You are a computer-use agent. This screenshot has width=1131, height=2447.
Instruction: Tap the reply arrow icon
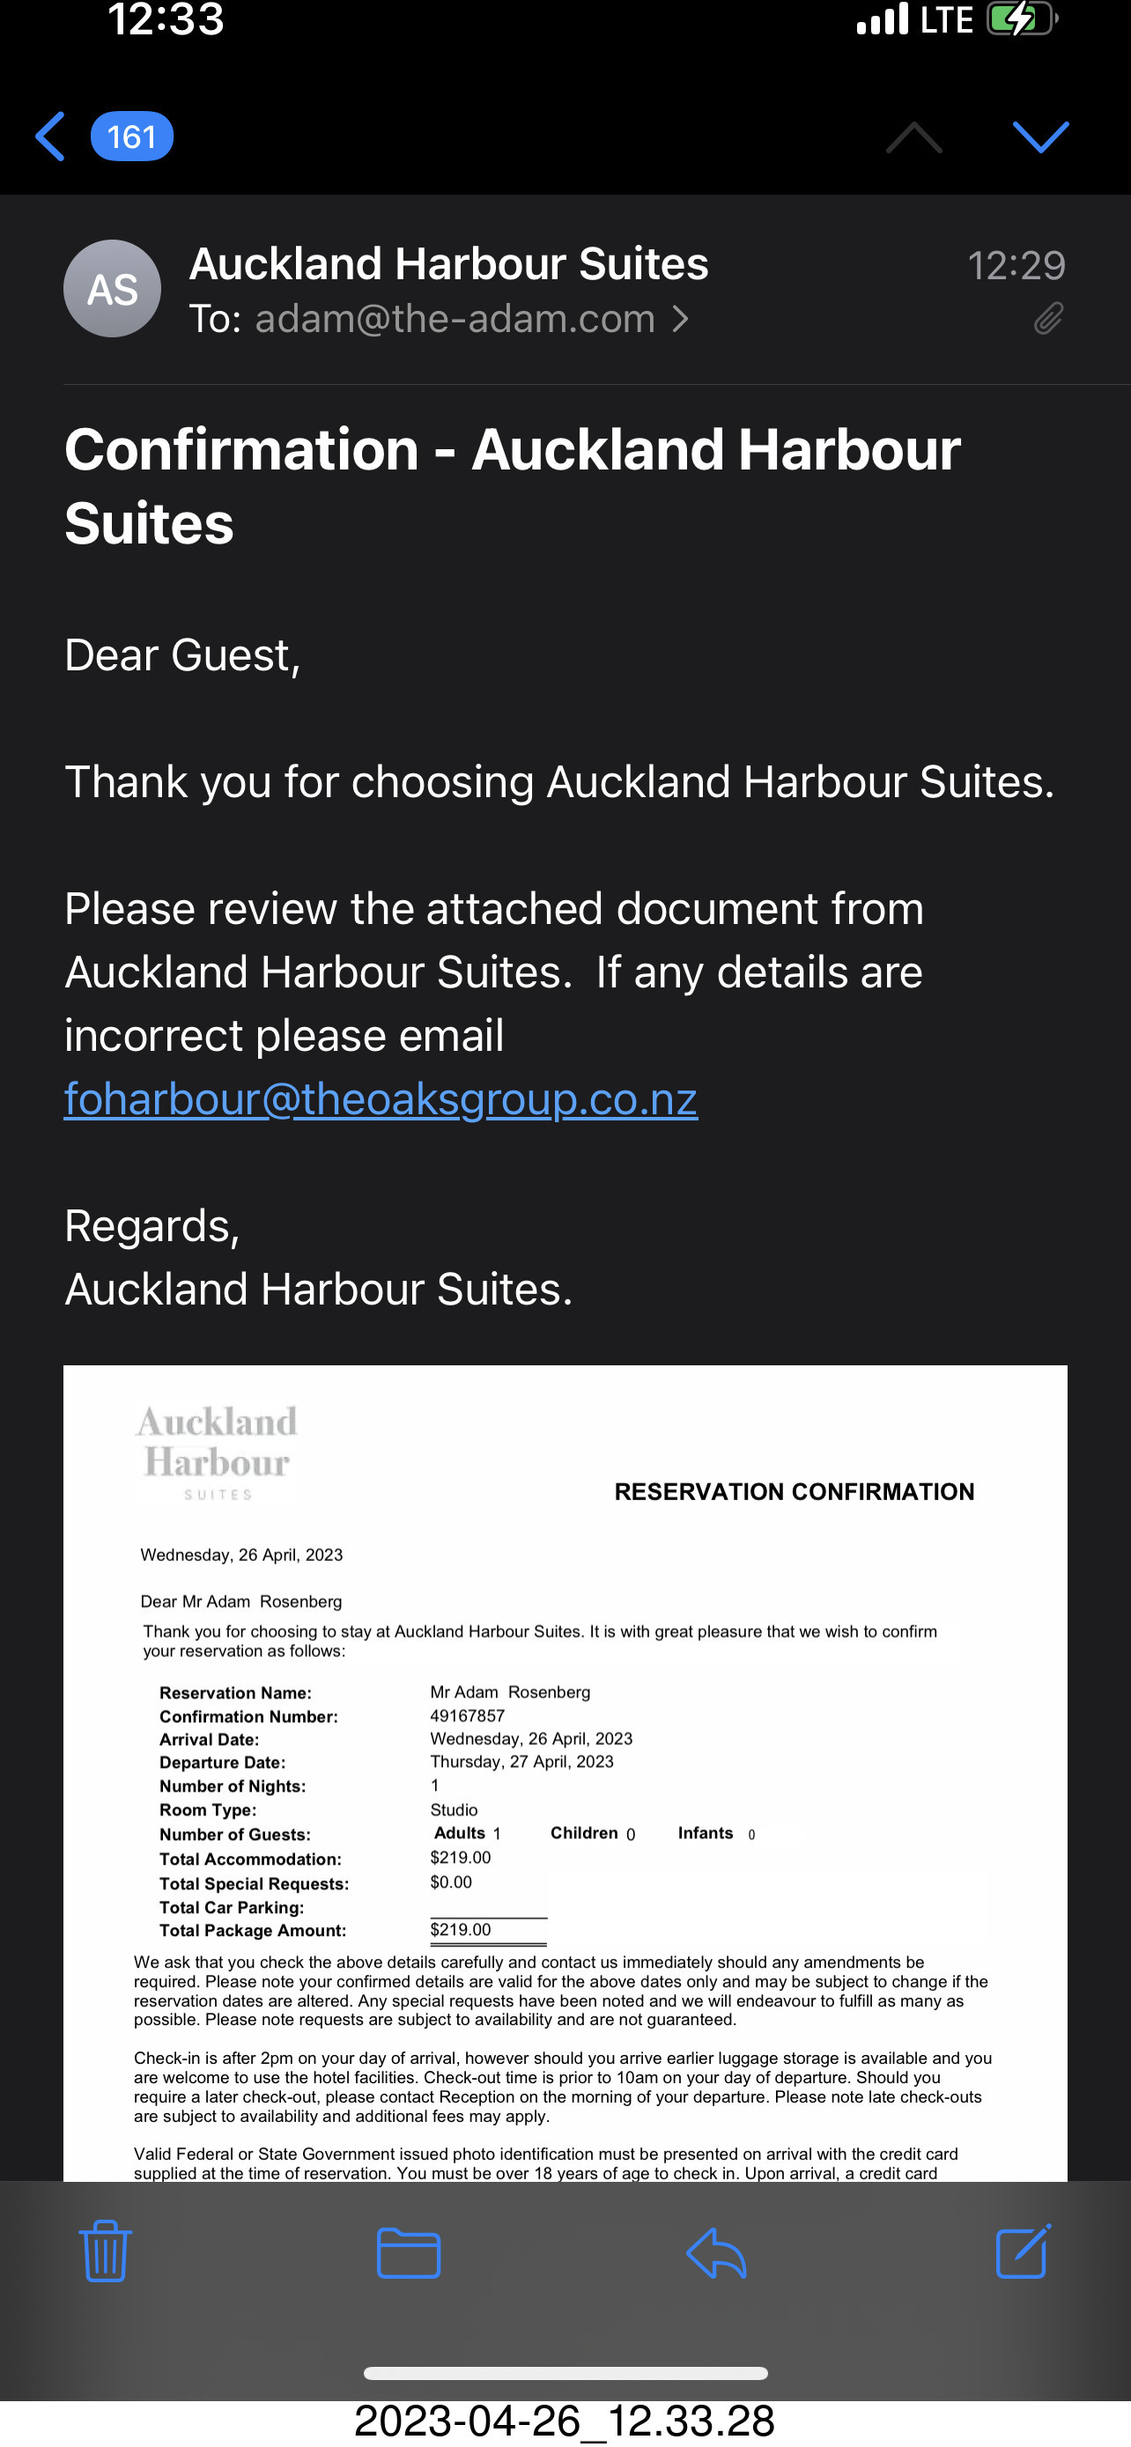click(716, 2252)
